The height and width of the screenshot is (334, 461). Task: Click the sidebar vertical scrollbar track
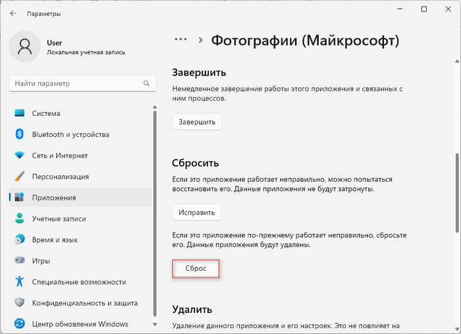click(x=155, y=213)
